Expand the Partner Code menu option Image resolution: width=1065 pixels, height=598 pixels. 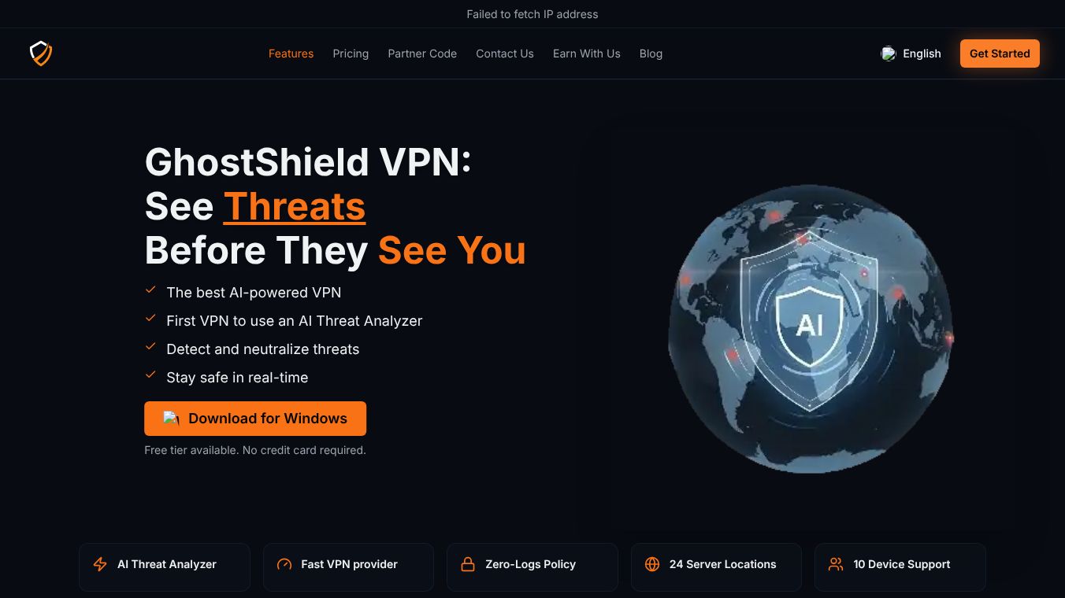point(422,54)
